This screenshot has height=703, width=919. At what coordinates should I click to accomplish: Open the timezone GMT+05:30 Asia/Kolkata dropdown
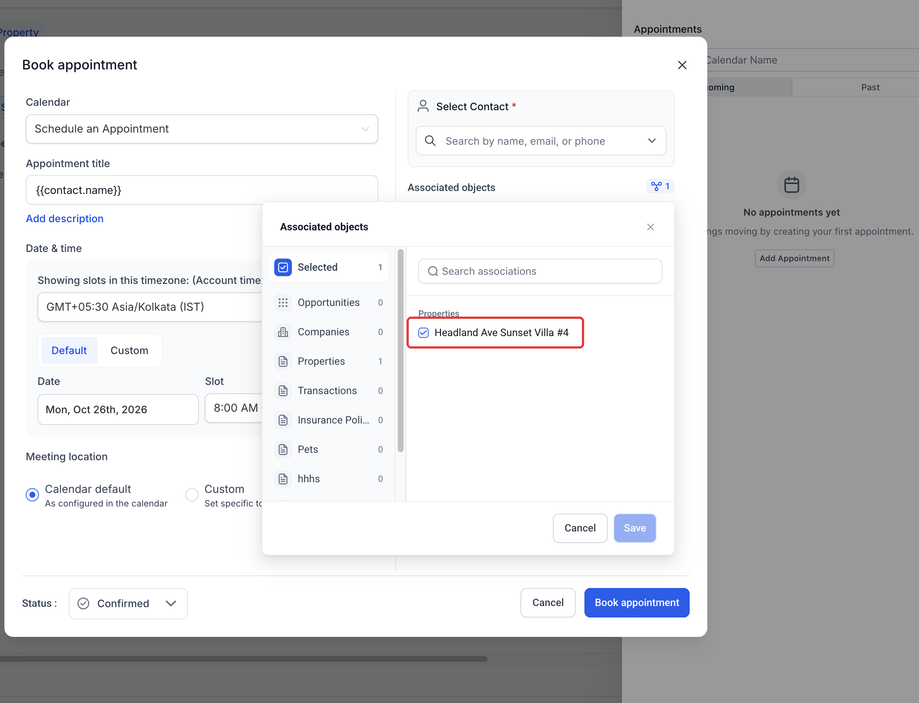(150, 307)
